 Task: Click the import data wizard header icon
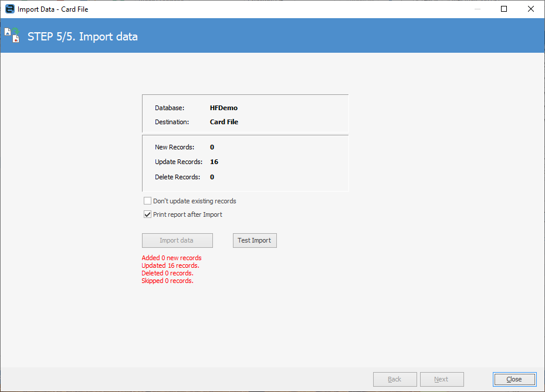click(12, 35)
